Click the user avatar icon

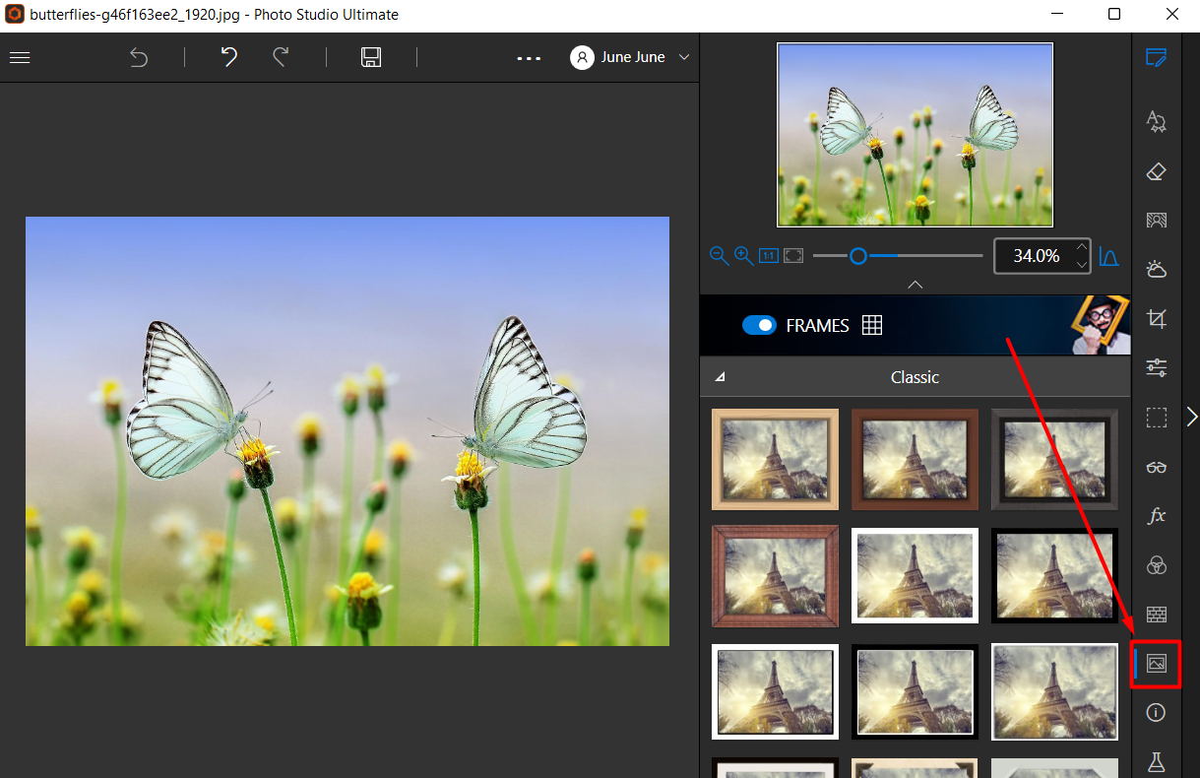(582, 57)
